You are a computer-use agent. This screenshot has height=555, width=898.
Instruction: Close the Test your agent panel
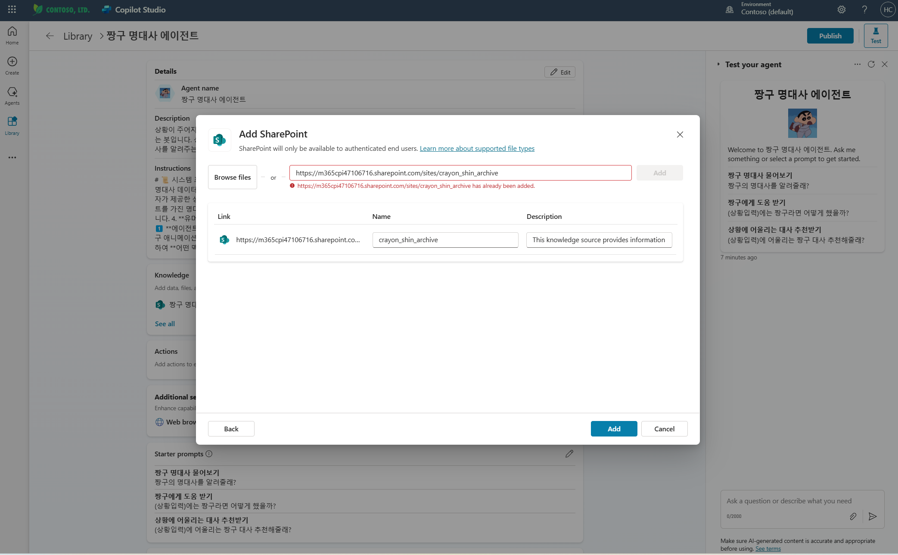tap(885, 64)
